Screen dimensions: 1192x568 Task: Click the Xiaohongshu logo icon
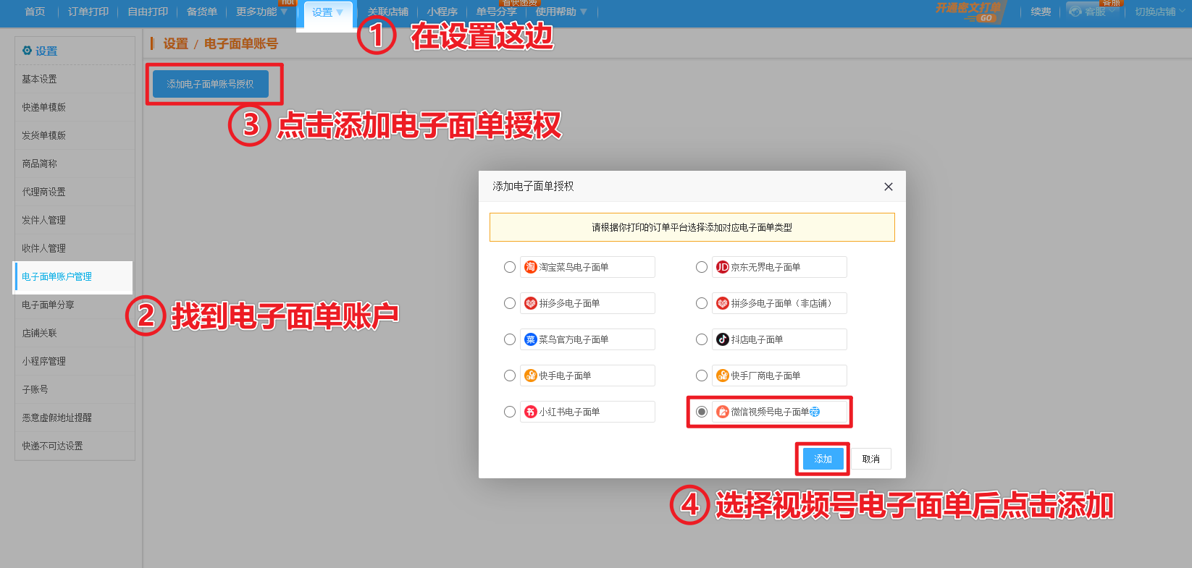coord(531,412)
